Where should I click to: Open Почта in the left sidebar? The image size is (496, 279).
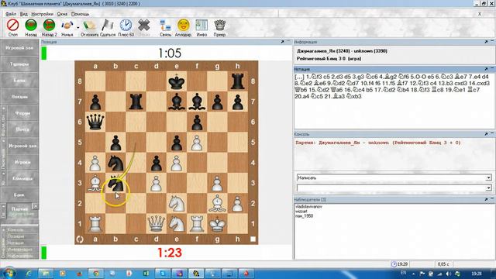click(x=22, y=129)
